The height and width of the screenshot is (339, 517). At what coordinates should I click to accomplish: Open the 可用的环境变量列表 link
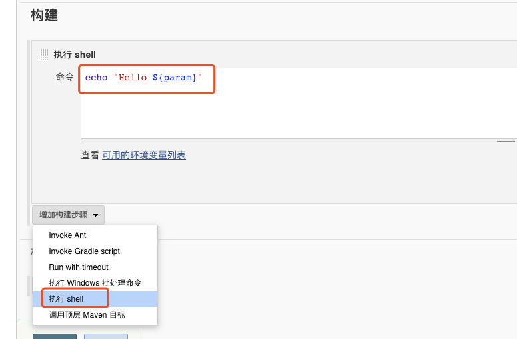[x=144, y=155]
